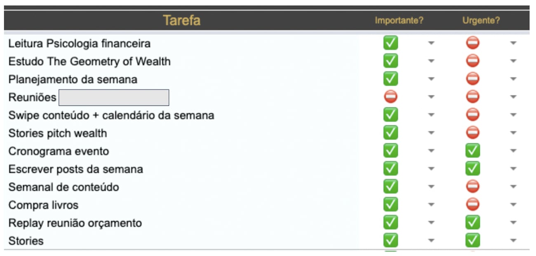Toggle Importante check for Estudo The Geometry of Wealth
This screenshot has height=256, width=536.
[x=390, y=61]
